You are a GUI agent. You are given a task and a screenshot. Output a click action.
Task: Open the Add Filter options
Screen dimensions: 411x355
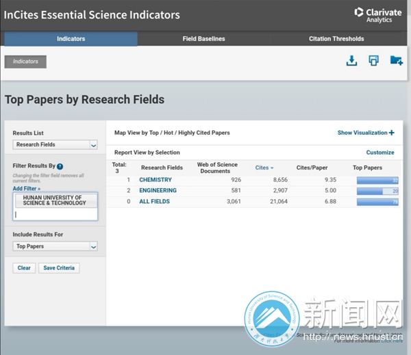26,188
